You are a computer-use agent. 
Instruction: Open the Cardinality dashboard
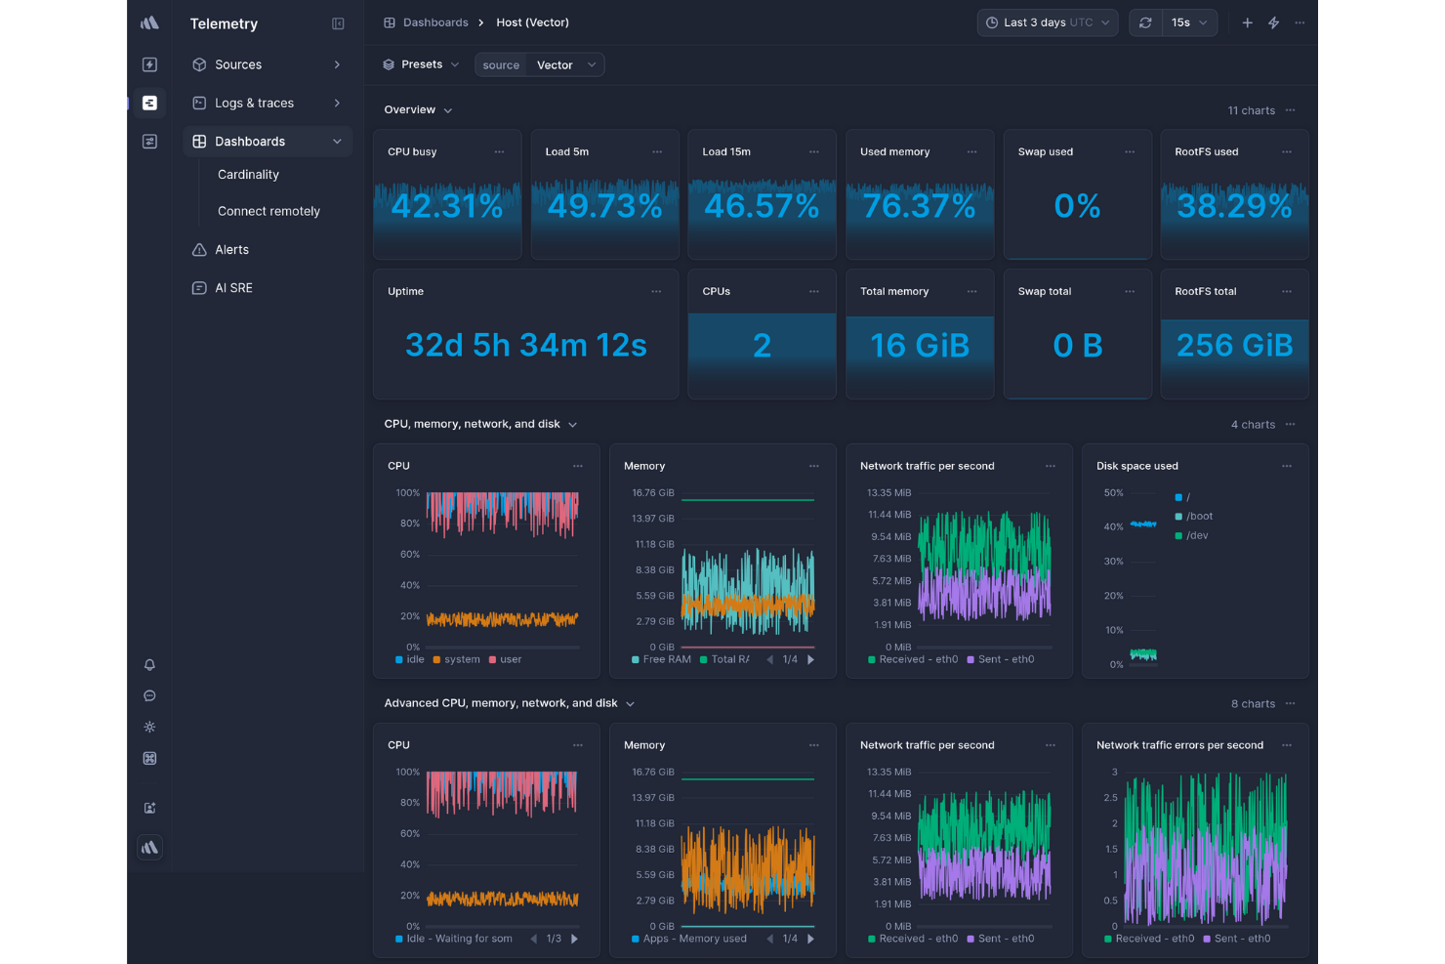[x=248, y=174]
